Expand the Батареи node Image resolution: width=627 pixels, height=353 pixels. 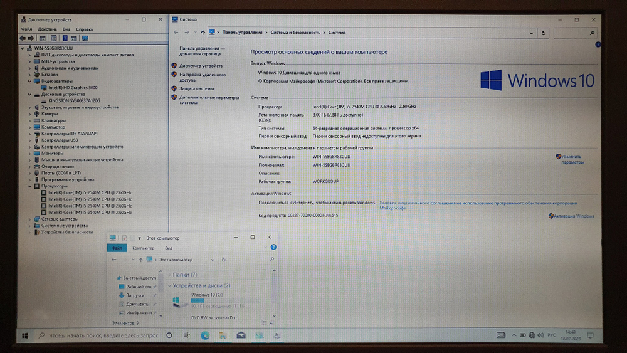click(29, 75)
